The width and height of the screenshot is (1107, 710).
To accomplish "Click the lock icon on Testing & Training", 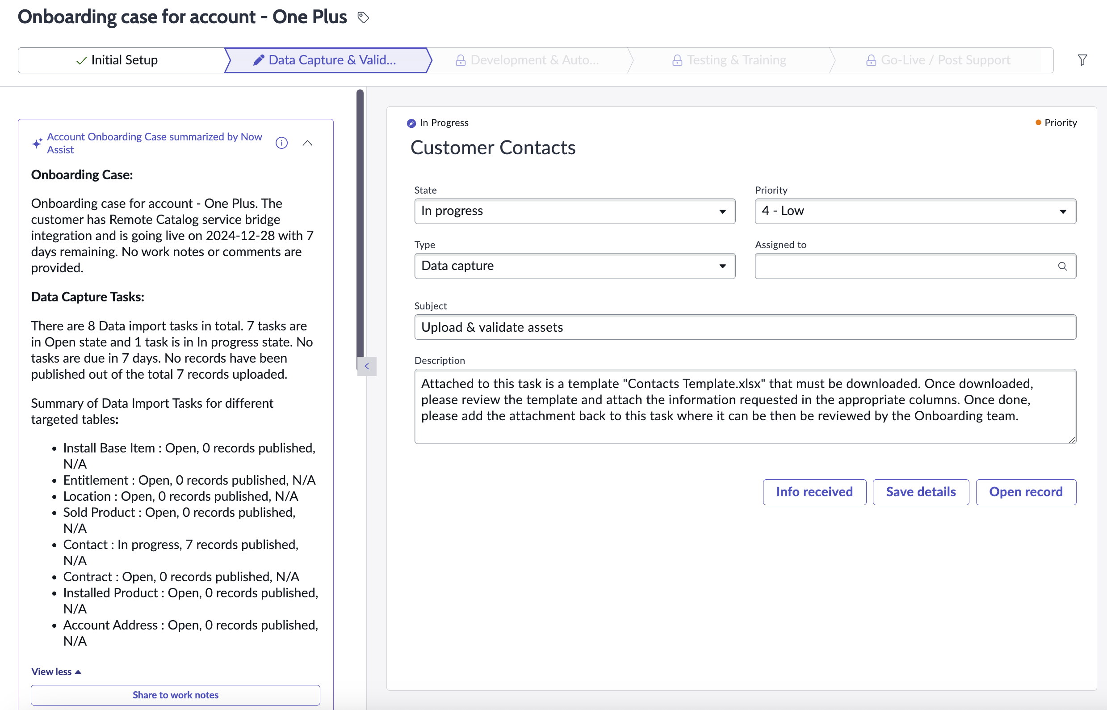I will [x=677, y=60].
